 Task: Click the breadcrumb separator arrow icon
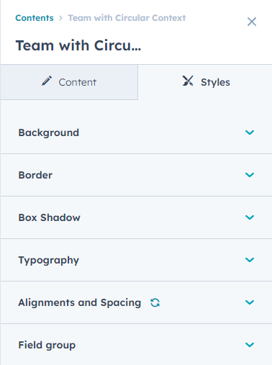tap(60, 18)
